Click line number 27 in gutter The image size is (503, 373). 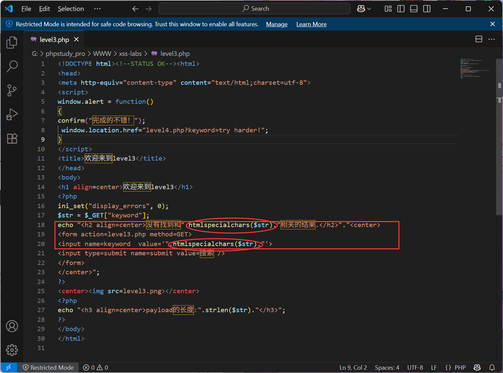tap(41, 310)
